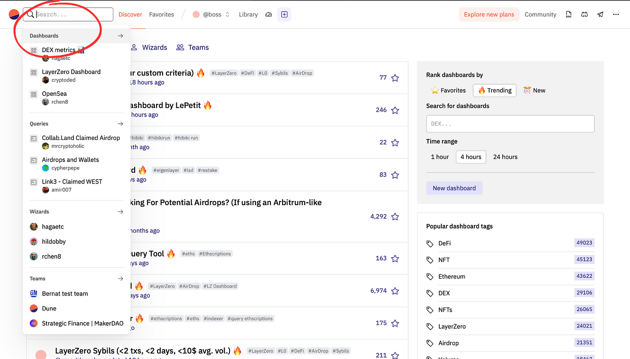
Task: Star the dashboard with 83 favorites
Action: coord(395,175)
